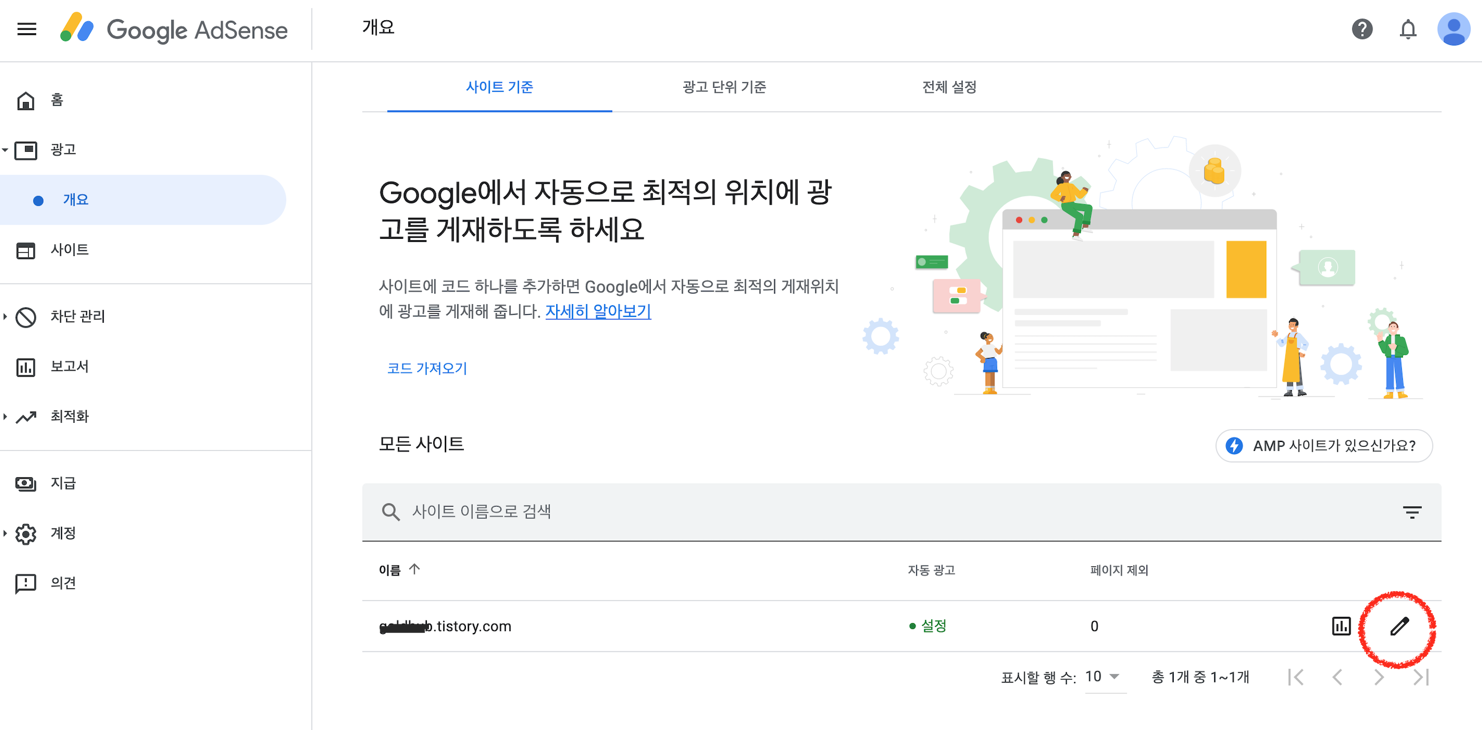The height and width of the screenshot is (730, 1482).
Task: Switch to 광고 단위 기준 tab
Action: click(724, 88)
